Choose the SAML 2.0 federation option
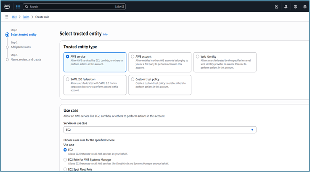This screenshot has height=172, width=310. click(x=67, y=79)
